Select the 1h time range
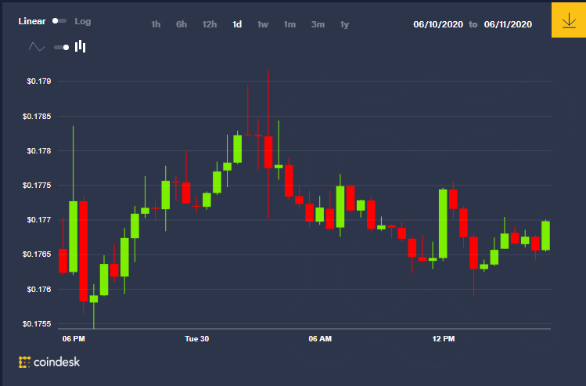The height and width of the screenshot is (386, 586). pos(156,24)
